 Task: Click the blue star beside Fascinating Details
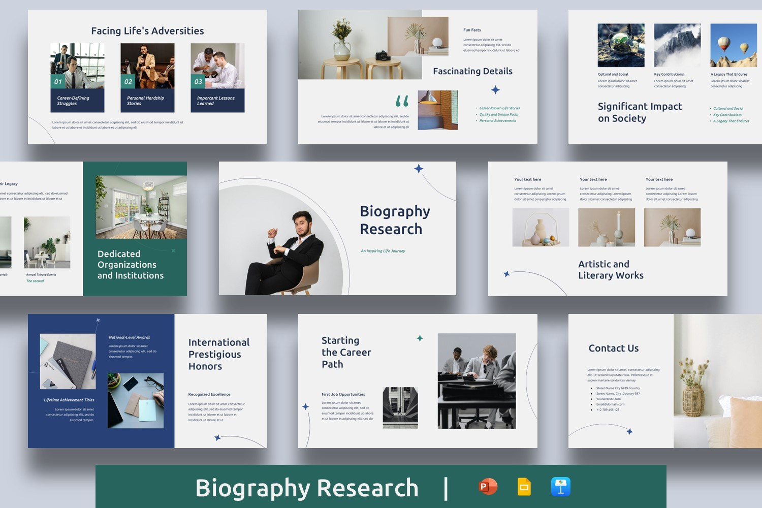(x=495, y=90)
